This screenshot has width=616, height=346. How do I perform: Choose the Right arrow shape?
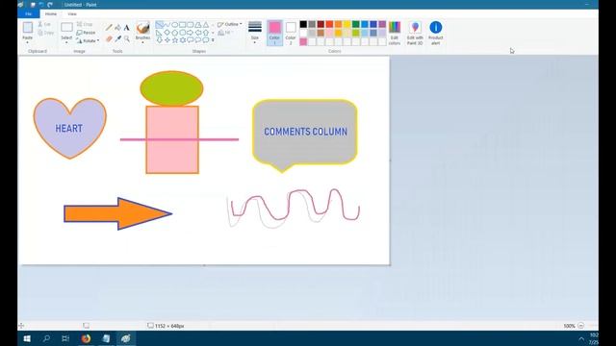click(191, 33)
